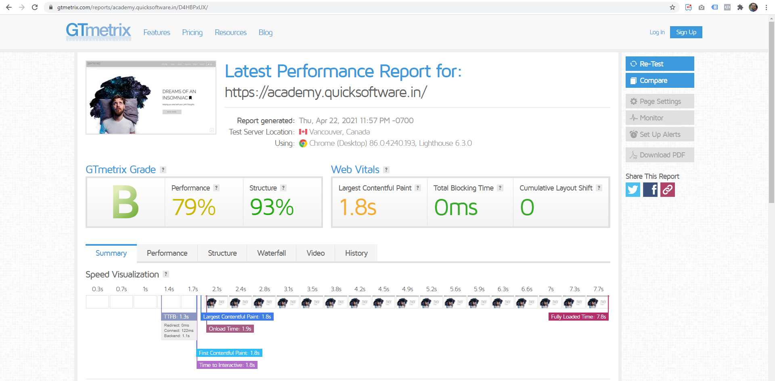
Task: Click the filmstrip frame at 7.7s
Action: click(x=598, y=302)
